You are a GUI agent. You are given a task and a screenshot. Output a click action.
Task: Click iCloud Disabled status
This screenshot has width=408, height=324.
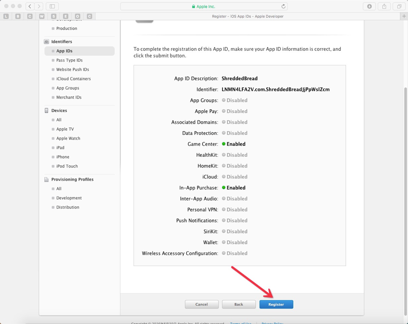coord(235,177)
